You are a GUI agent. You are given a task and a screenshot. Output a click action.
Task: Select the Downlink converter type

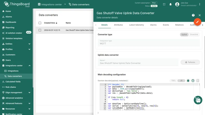pos(194,34)
